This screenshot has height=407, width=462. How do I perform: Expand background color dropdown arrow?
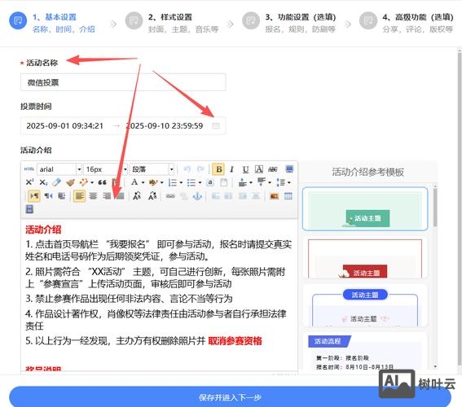pyautogui.click(x=162, y=182)
